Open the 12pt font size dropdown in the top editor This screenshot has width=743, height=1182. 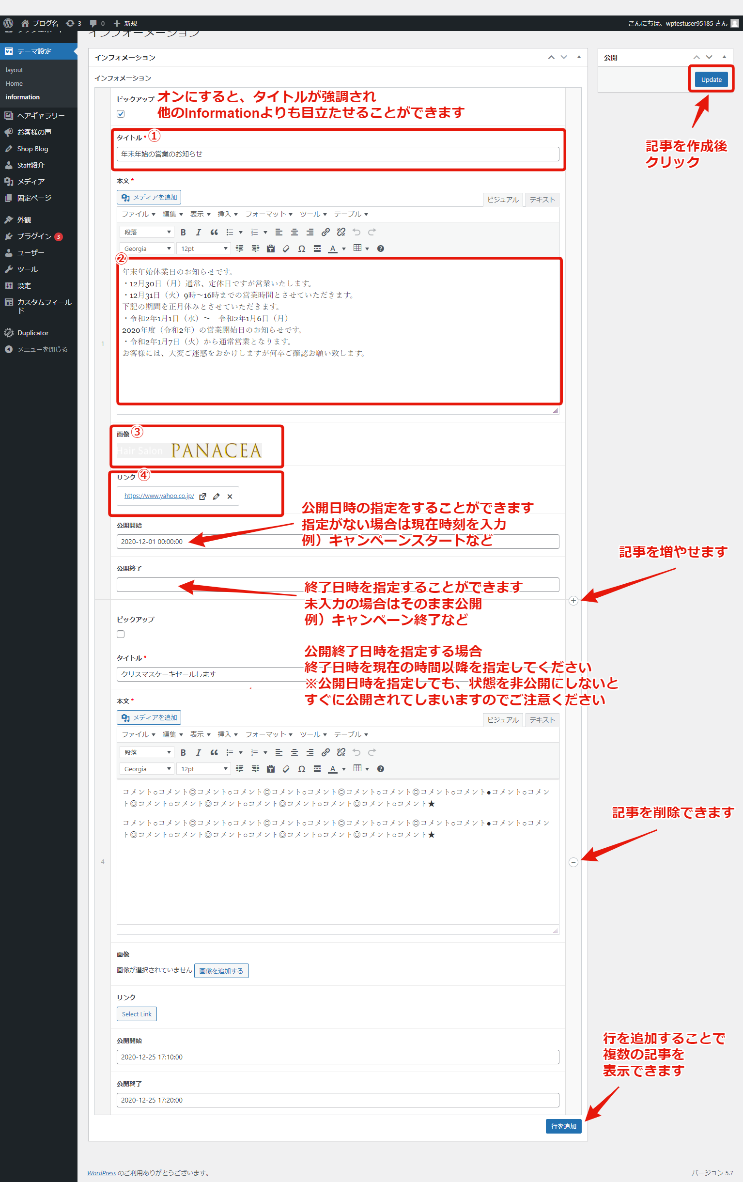pos(203,249)
